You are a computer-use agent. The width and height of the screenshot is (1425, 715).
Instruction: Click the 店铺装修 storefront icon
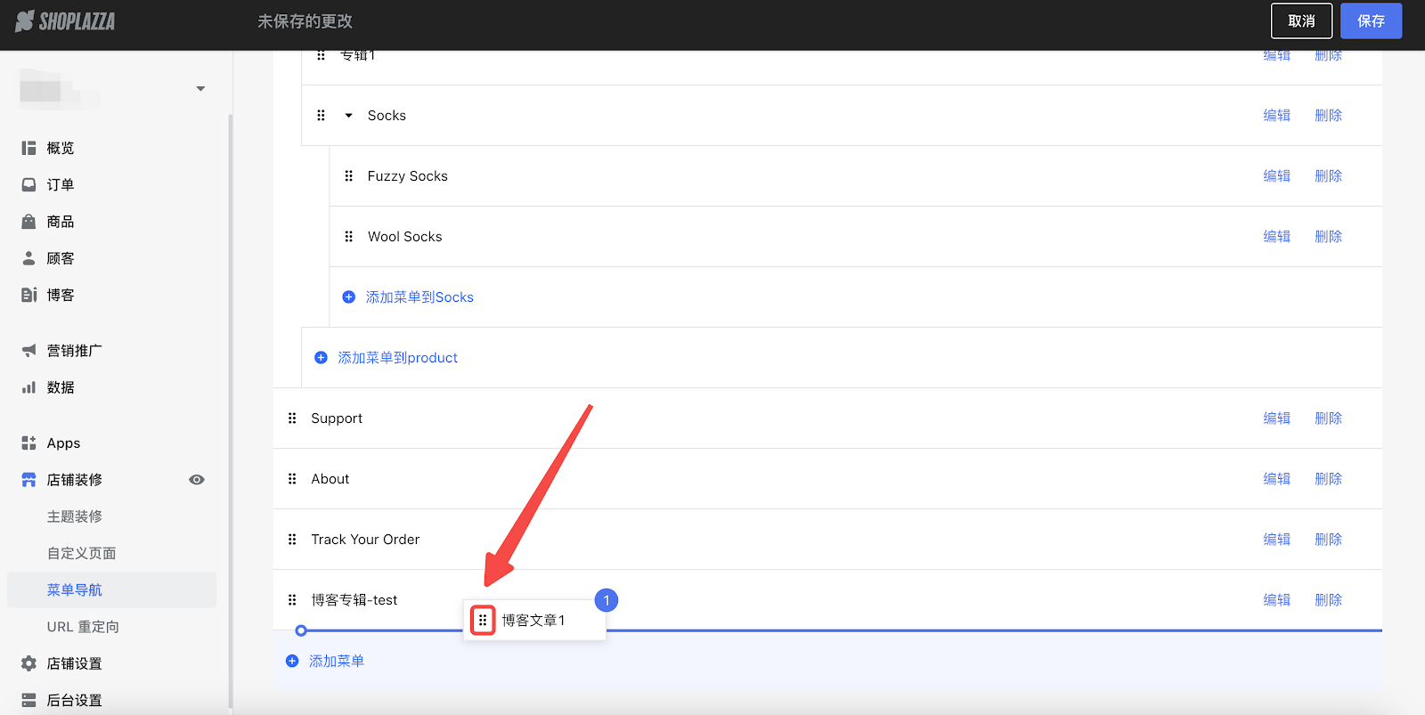click(x=28, y=480)
